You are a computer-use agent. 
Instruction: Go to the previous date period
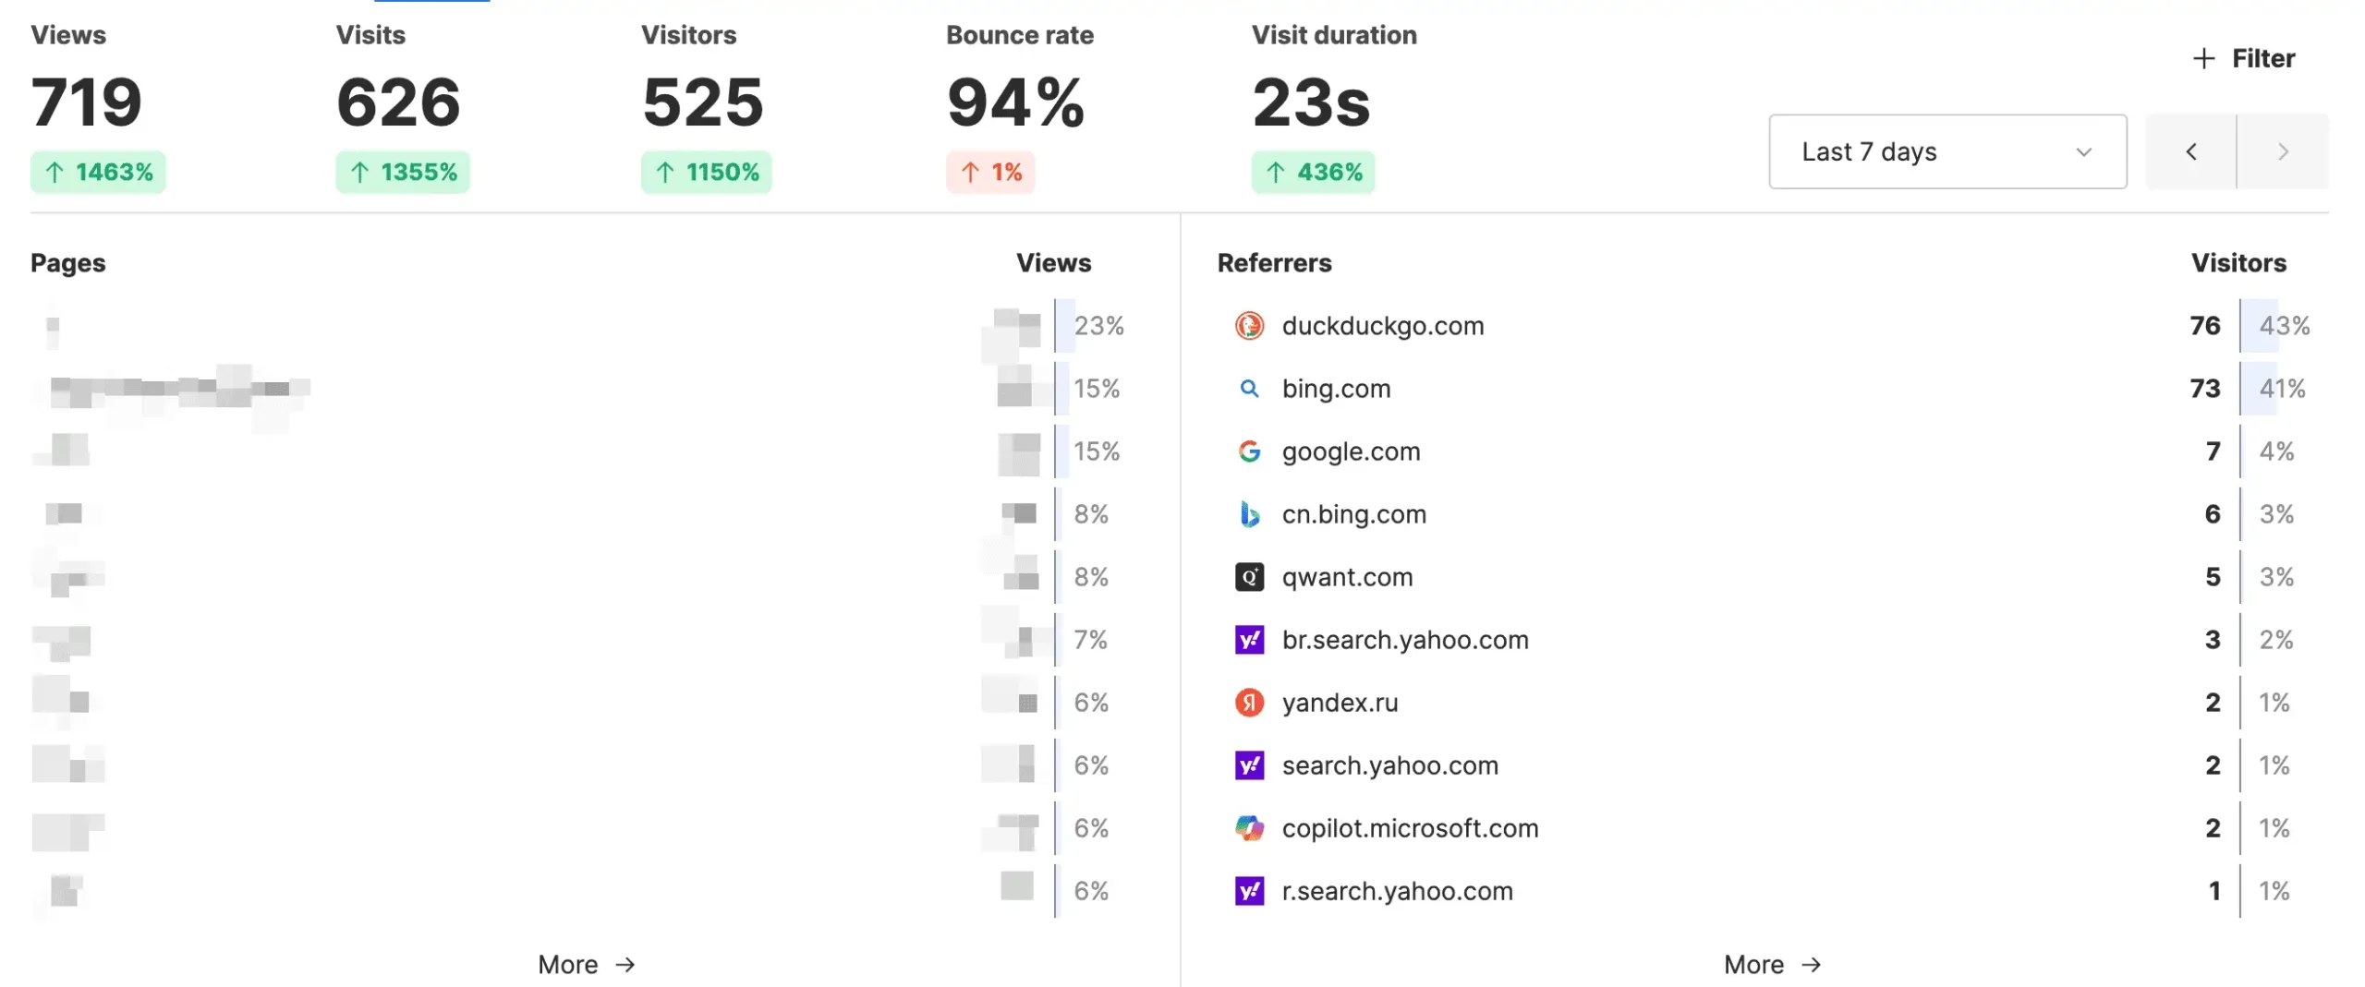pyautogui.click(x=2190, y=151)
